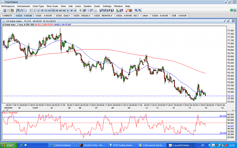Screen dimensions: 237x148
Task: Open C:\Documents and Se... taskbar window
Action: [x=152, y=145]
